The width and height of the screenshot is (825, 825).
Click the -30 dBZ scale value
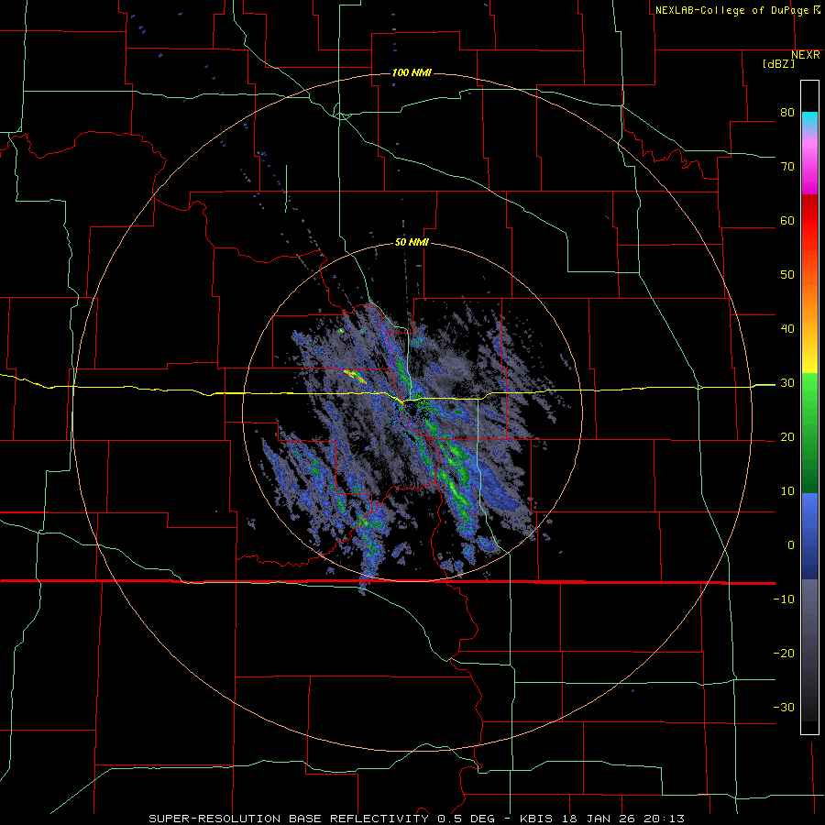click(784, 707)
